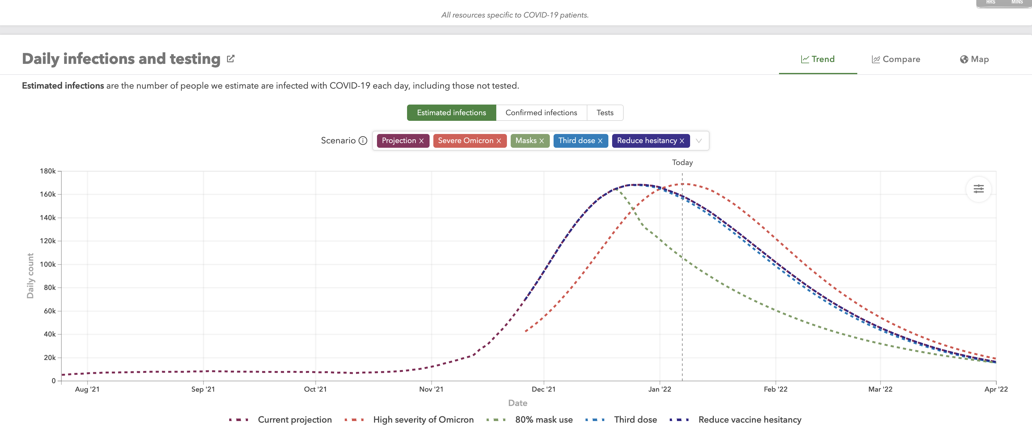Click the Severe Omicron tag label
1032x432 pixels.
466,141
